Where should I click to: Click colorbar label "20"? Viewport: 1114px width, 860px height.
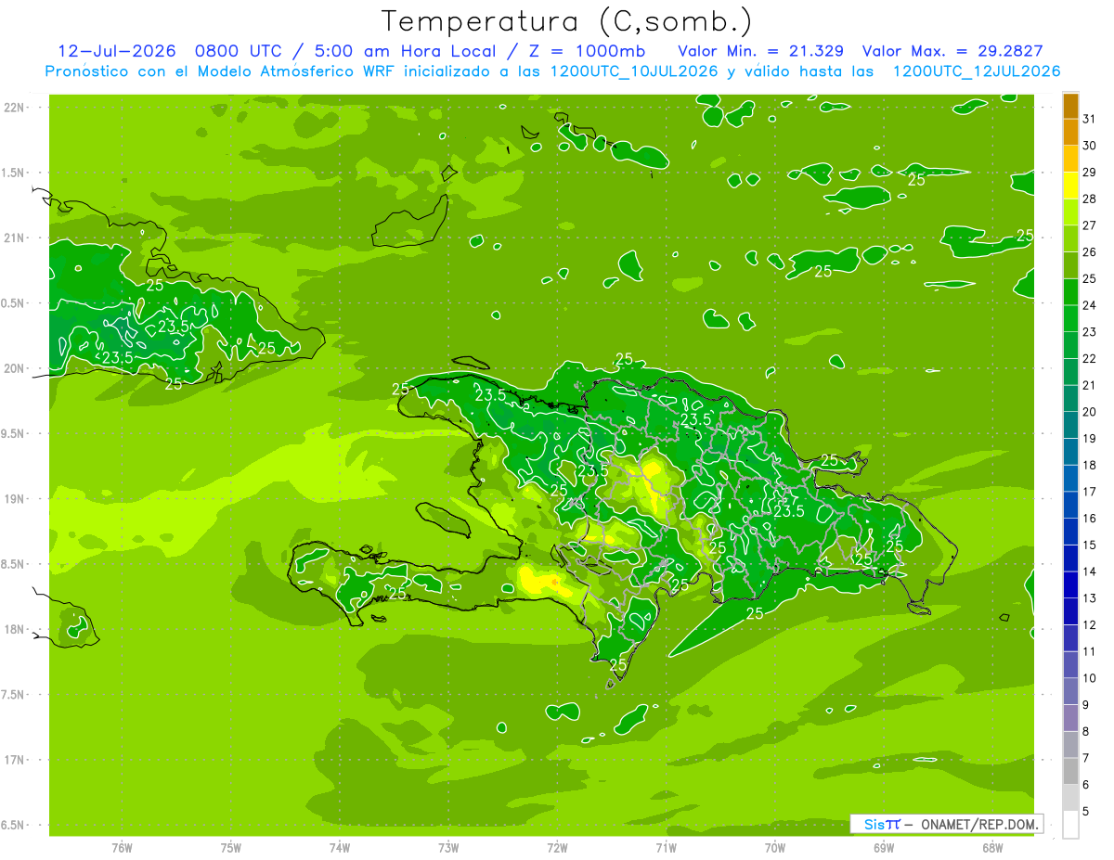pos(1089,412)
